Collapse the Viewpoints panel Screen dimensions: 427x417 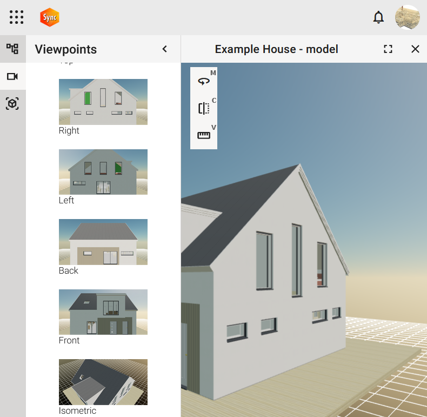pos(165,49)
